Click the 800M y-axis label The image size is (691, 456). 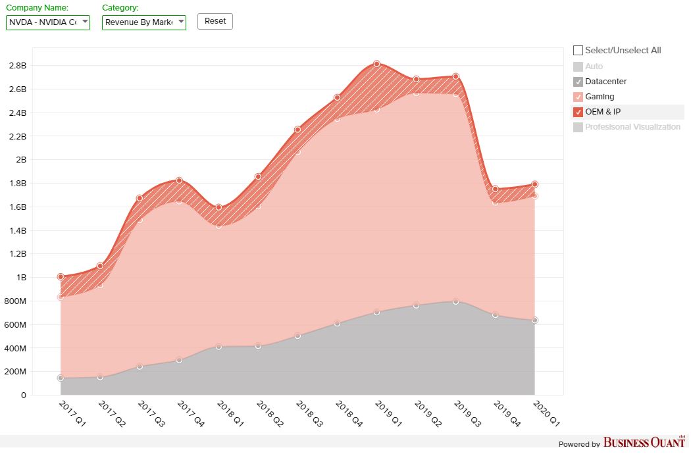point(15,301)
